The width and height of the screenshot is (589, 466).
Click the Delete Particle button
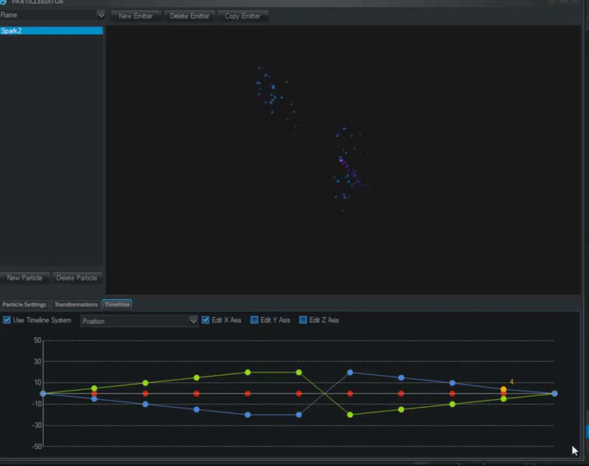[77, 278]
